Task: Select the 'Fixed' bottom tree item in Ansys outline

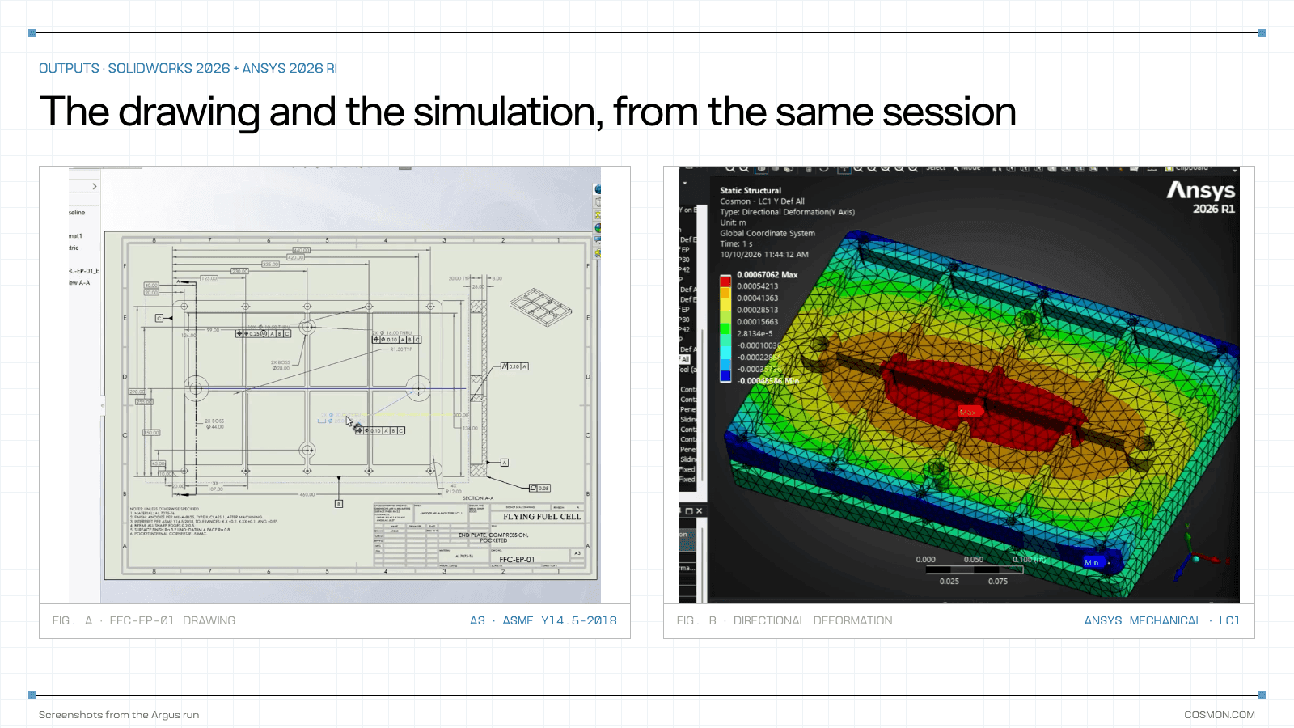Action: point(687,480)
